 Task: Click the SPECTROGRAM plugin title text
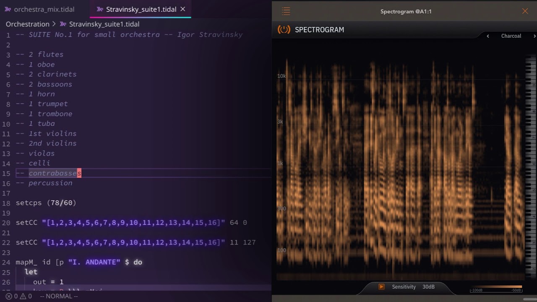[x=319, y=30]
